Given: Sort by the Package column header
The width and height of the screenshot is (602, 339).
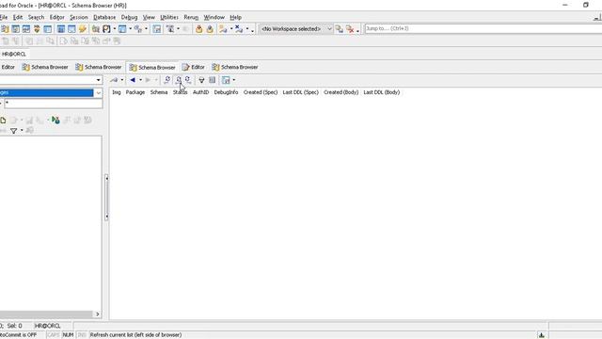Looking at the screenshot, I should click(x=135, y=92).
